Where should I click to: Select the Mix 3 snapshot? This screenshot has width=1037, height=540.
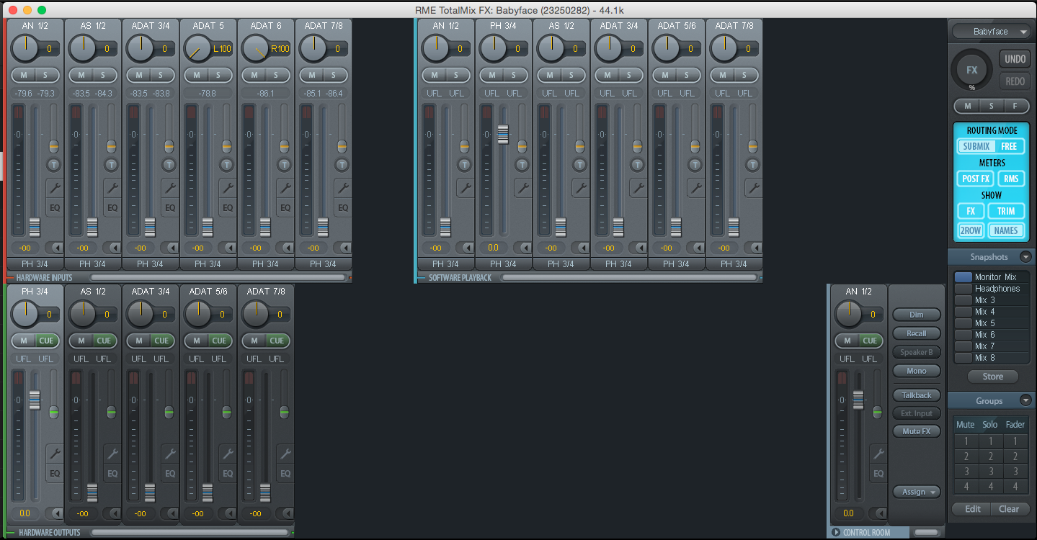[x=992, y=300]
